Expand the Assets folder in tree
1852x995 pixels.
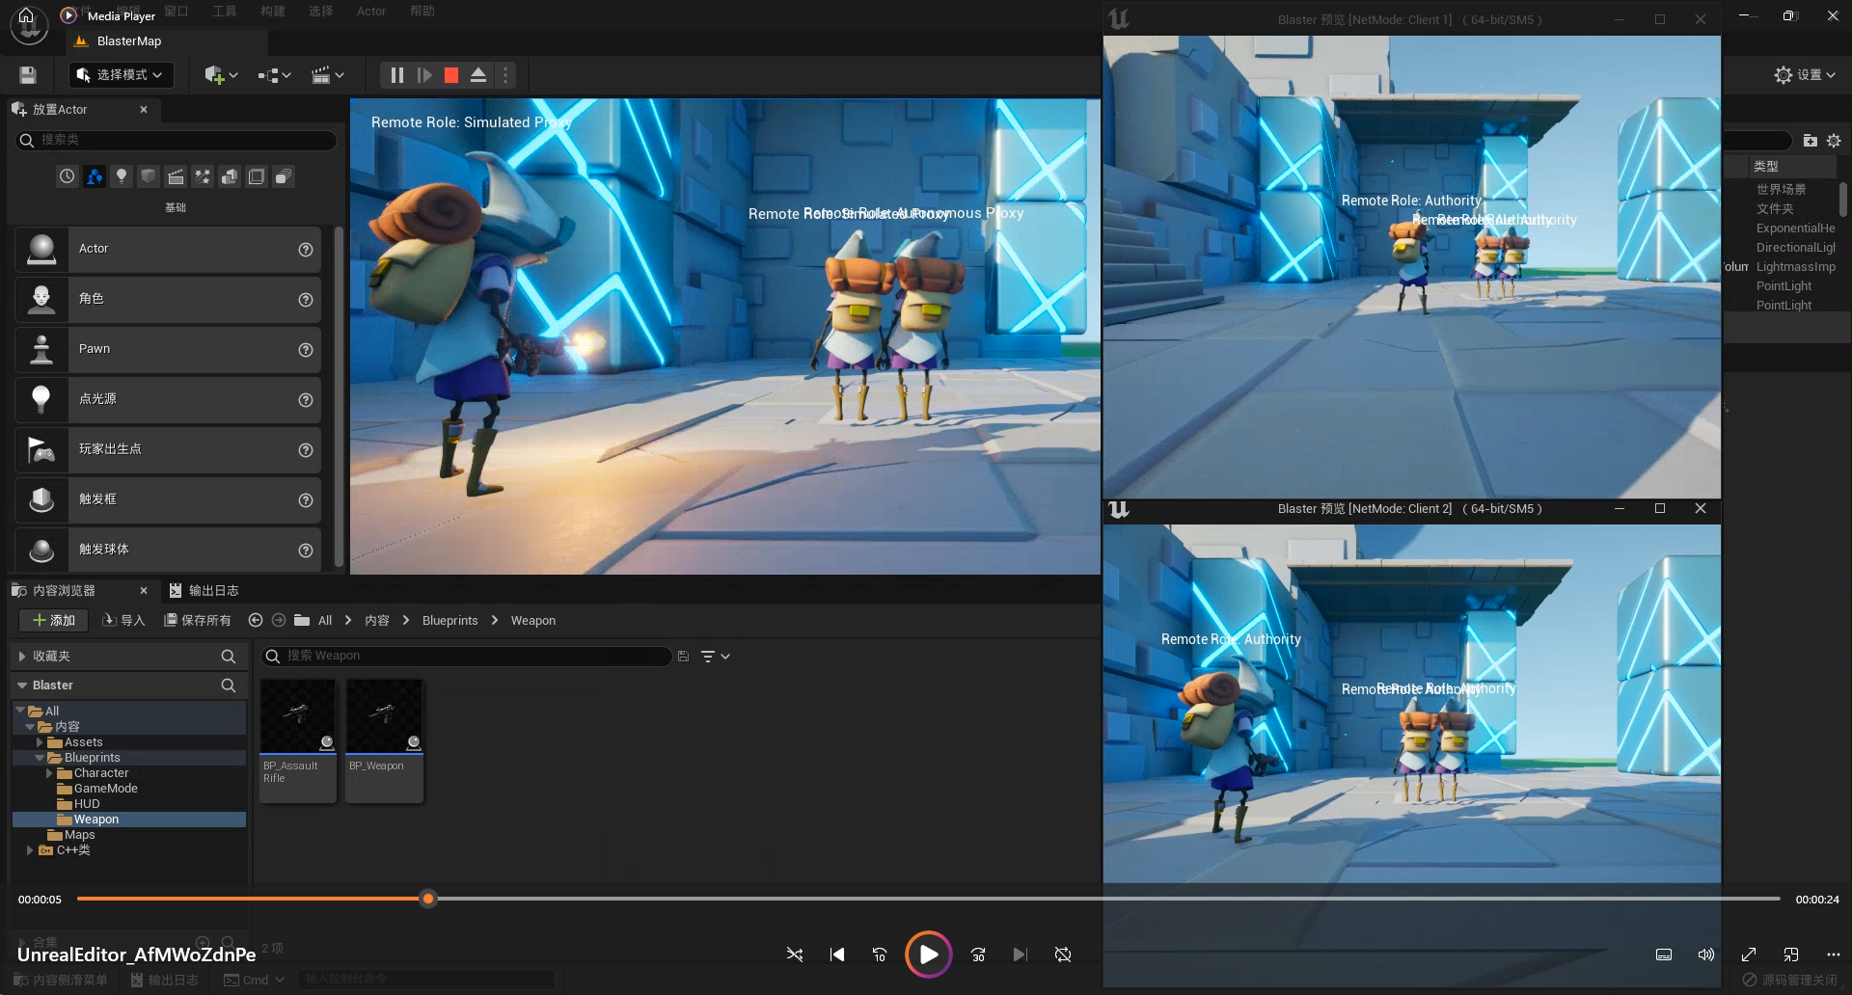tap(40, 742)
